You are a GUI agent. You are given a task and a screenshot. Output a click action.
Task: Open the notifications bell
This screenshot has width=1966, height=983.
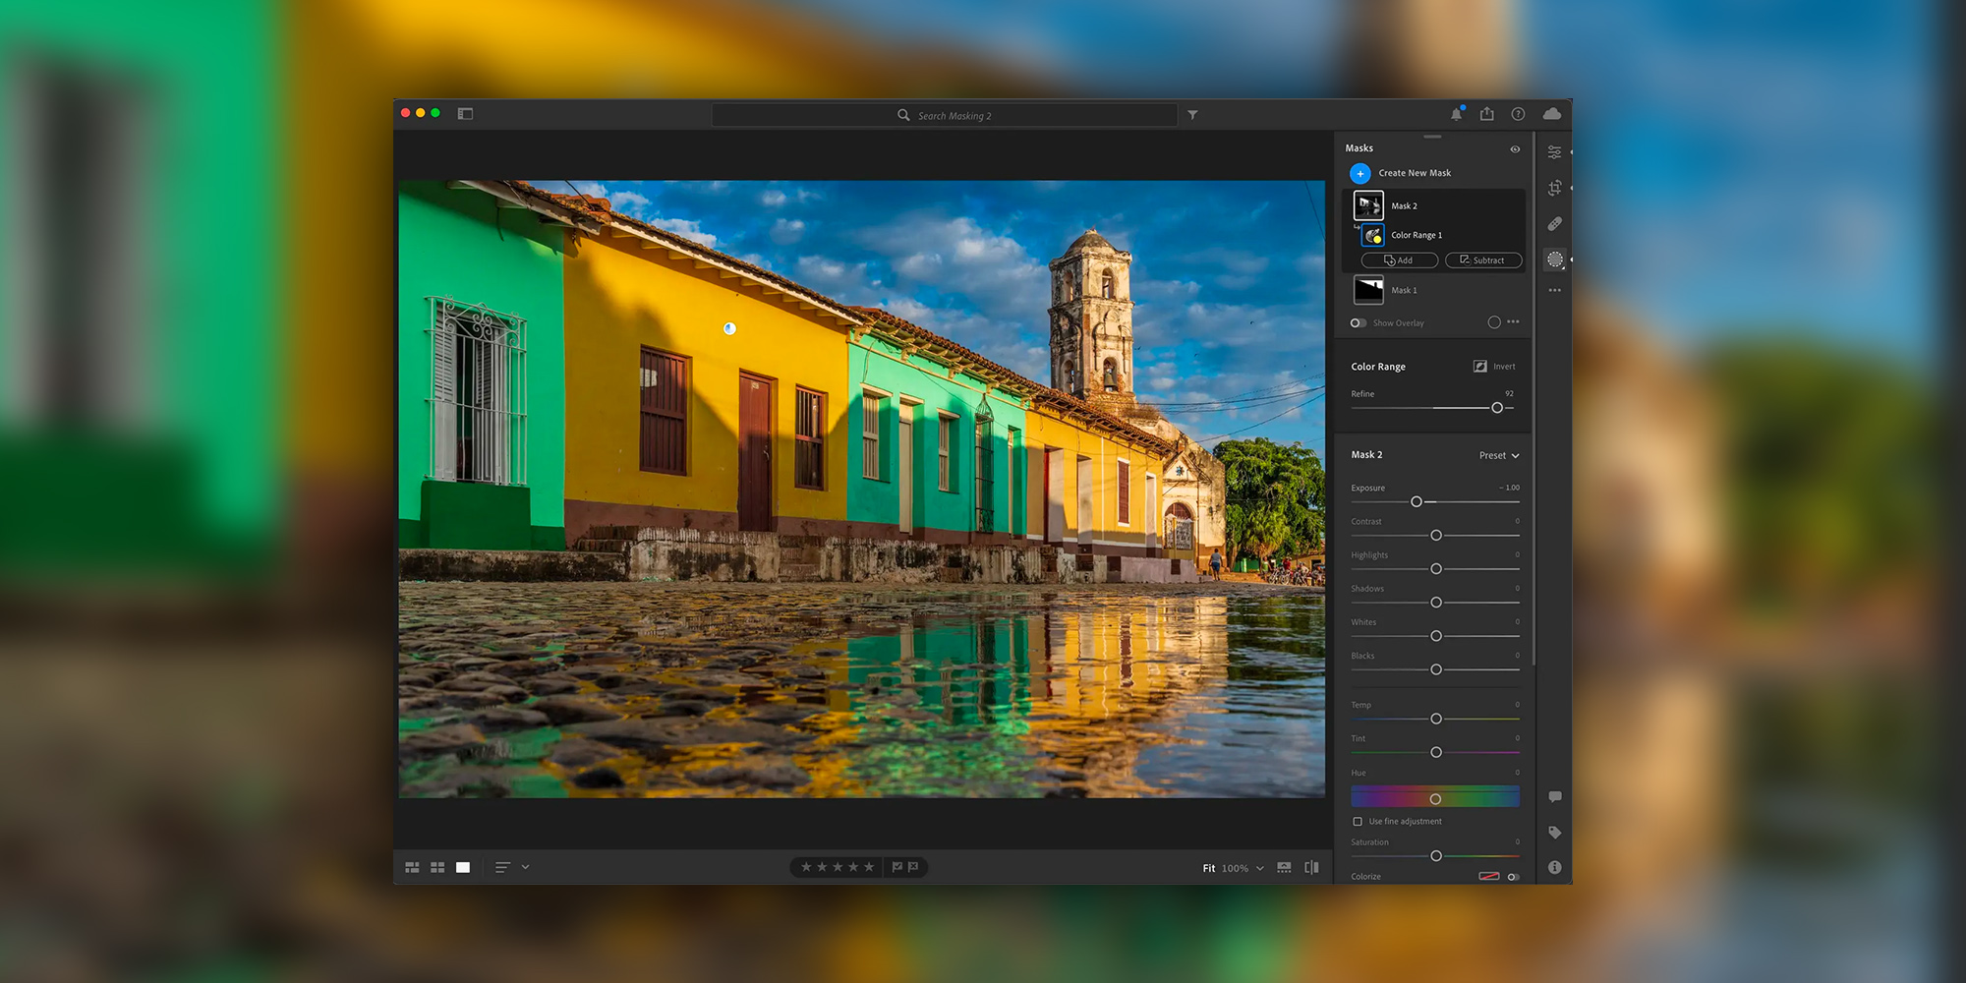pyautogui.click(x=1456, y=114)
